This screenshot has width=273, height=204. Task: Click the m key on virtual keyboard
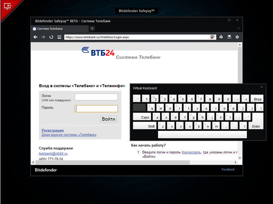coord(216,125)
